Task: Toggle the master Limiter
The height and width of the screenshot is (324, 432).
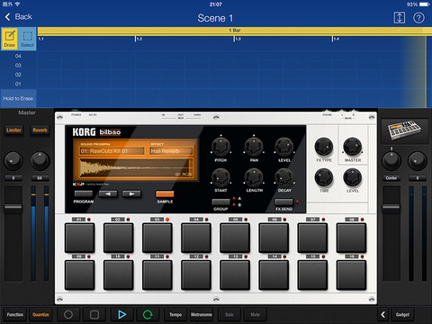Action: point(13,130)
